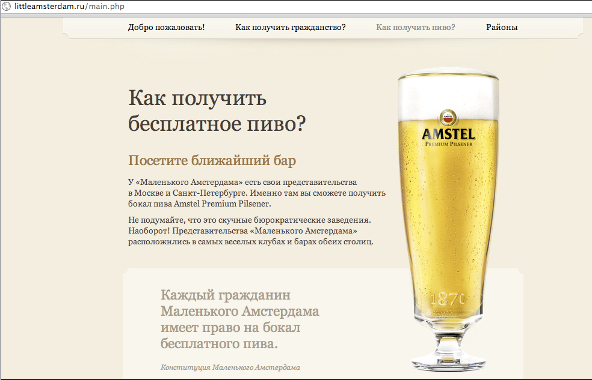Open "Как получить гражданство?" menu item
The image size is (592, 380).
click(x=291, y=27)
